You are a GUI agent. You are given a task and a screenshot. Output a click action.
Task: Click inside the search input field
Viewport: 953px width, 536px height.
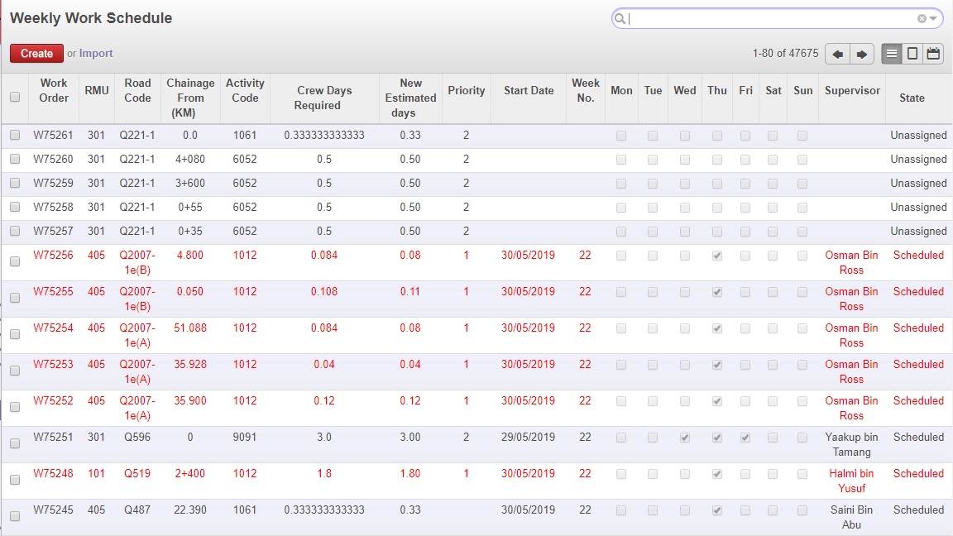(x=769, y=18)
